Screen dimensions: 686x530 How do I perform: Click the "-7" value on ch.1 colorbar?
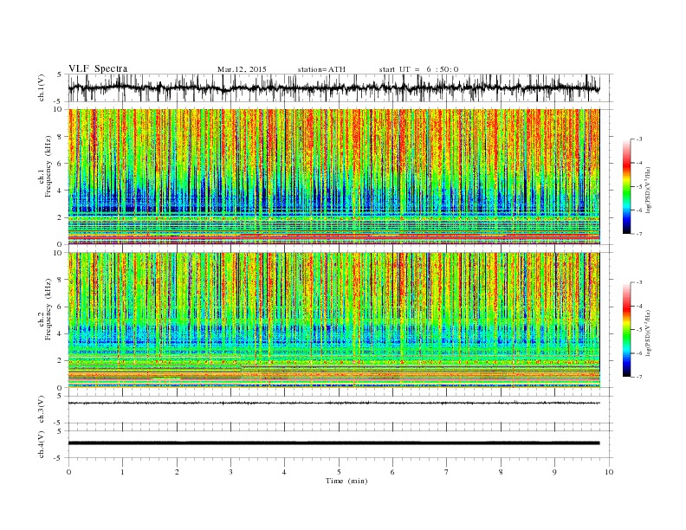(x=638, y=234)
